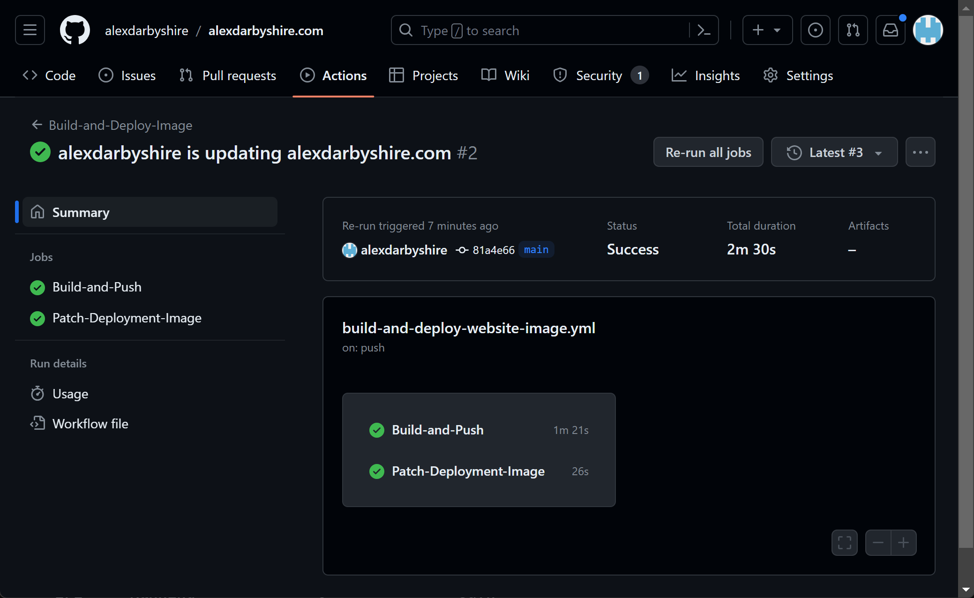Click the Build-and-Deploy-Image back link

click(x=120, y=125)
